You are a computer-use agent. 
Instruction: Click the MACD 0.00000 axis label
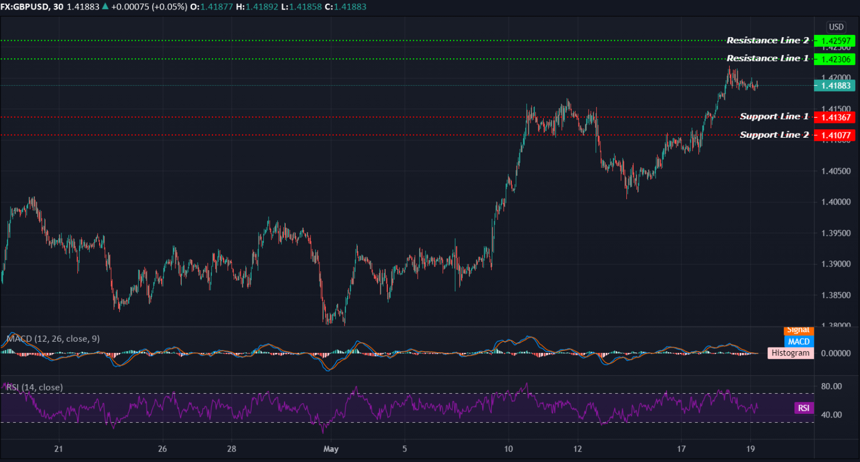click(x=836, y=353)
